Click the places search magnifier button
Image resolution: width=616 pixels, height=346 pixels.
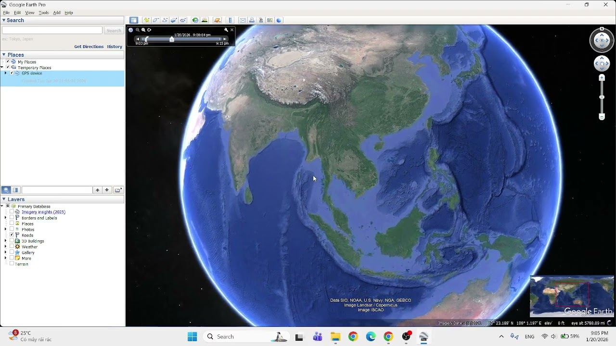6,190
